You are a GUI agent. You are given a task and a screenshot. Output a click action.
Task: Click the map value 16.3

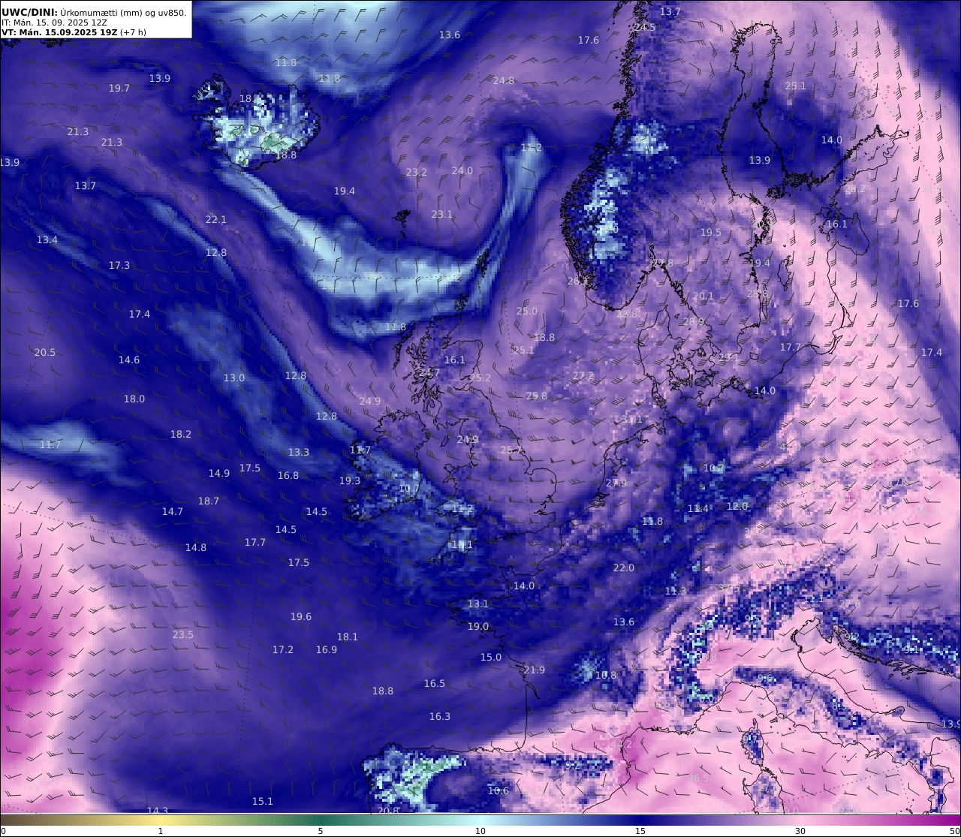440,717
